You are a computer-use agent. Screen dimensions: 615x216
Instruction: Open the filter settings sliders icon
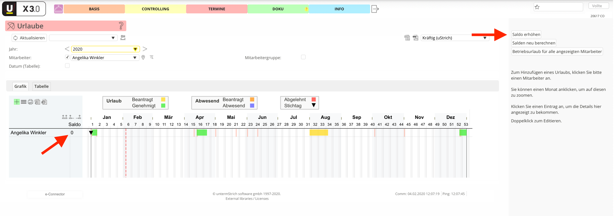pyautogui.click(x=123, y=38)
